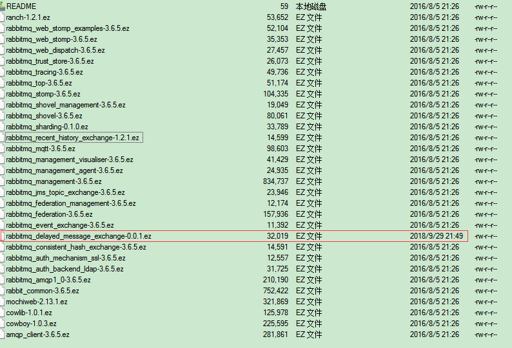Select the cowlib-1.0.1.ez entry
Screen dimensions: 512x348
30,313
